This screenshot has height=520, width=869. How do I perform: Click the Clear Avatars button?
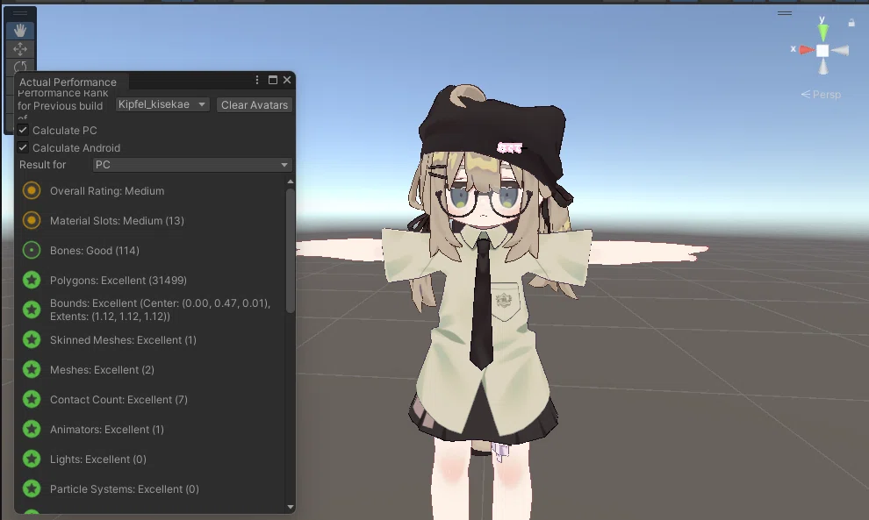click(x=255, y=104)
